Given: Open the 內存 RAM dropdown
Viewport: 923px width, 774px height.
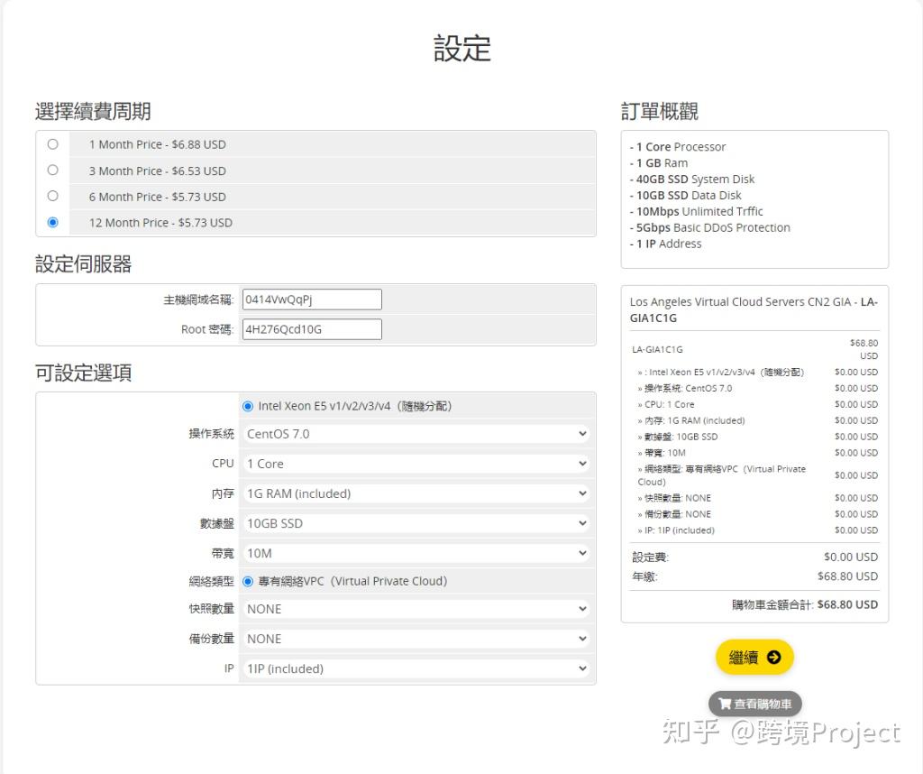Looking at the screenshot, I should tap(415, 493).
